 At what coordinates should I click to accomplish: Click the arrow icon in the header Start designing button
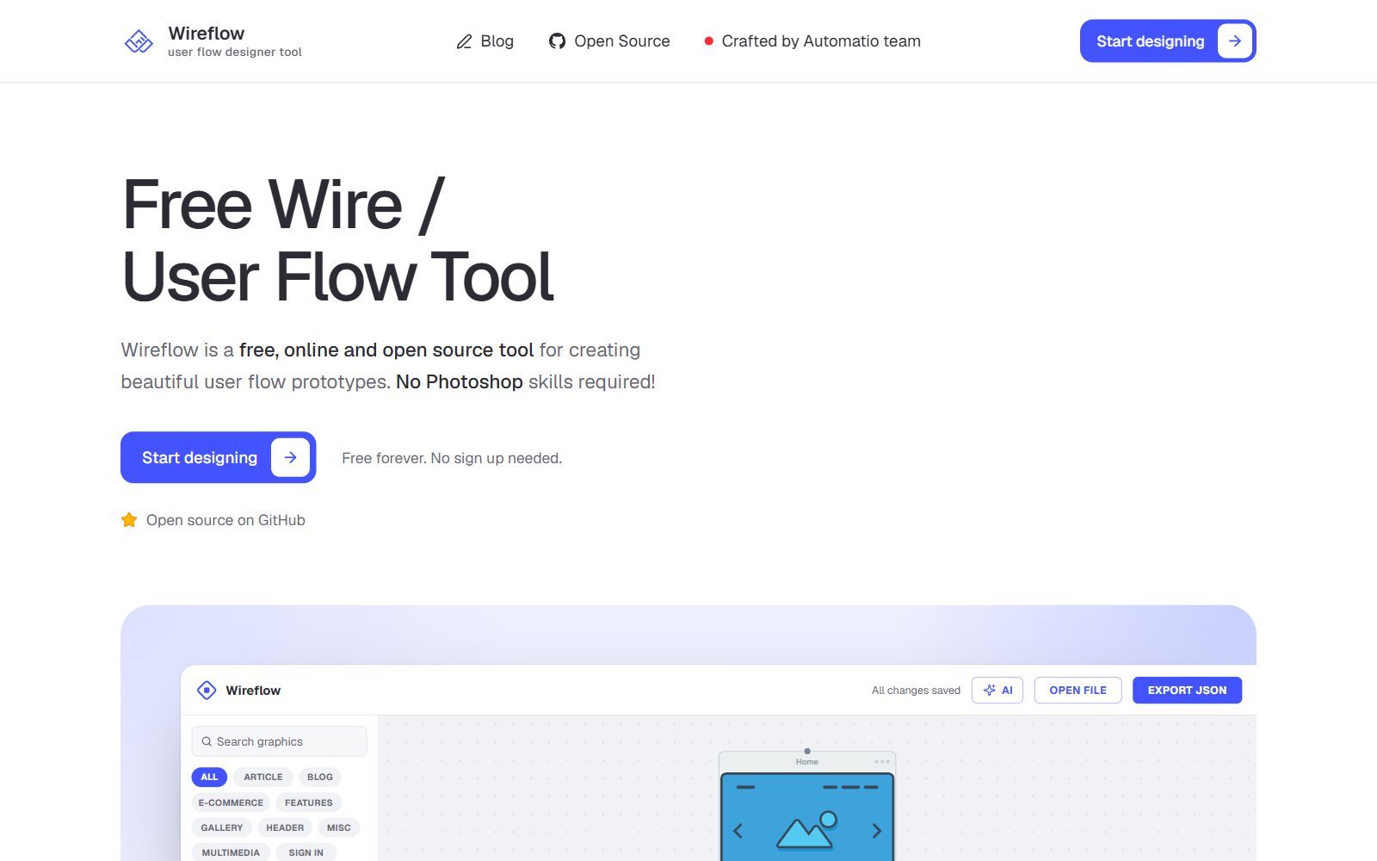point(1234,41)
